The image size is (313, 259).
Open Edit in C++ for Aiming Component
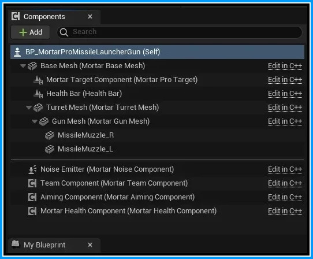coord(285,197)
